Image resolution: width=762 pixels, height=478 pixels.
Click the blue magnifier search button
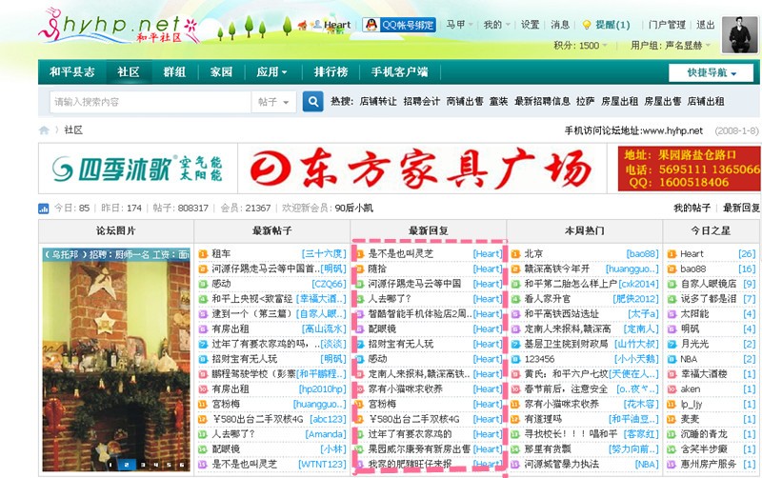pyautogui.click(x=313, y=102)
